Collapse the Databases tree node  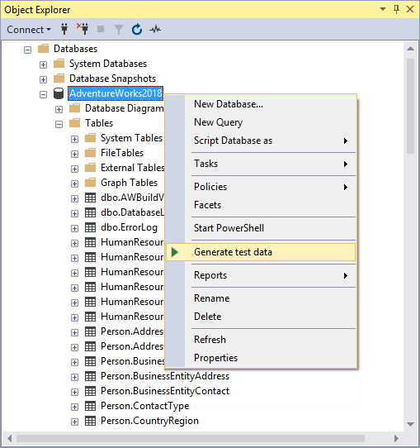(28, 50)
